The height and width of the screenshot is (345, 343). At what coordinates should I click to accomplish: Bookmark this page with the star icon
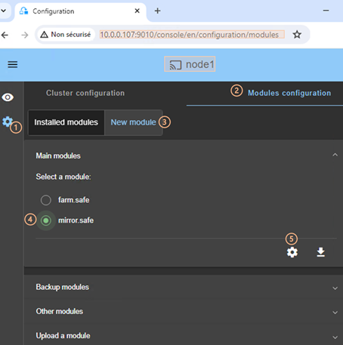click(x=297, y=35)
